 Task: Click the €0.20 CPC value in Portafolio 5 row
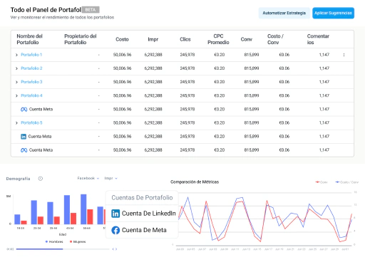pos(219,123)
